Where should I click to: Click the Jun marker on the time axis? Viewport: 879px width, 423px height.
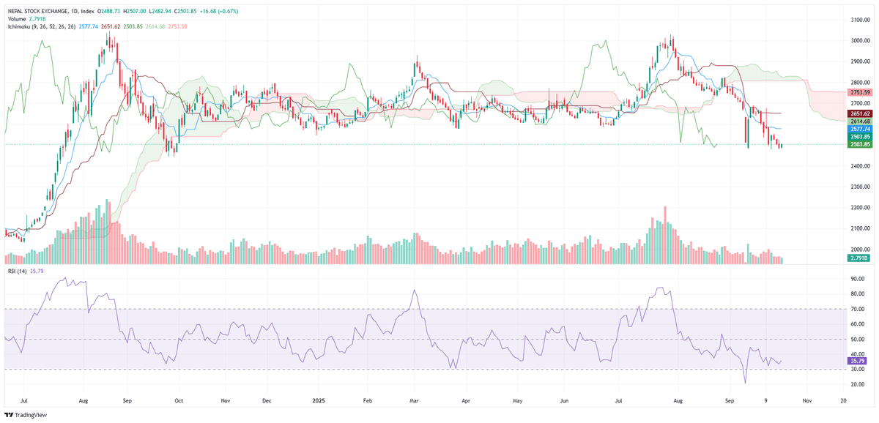pos(564,401)
